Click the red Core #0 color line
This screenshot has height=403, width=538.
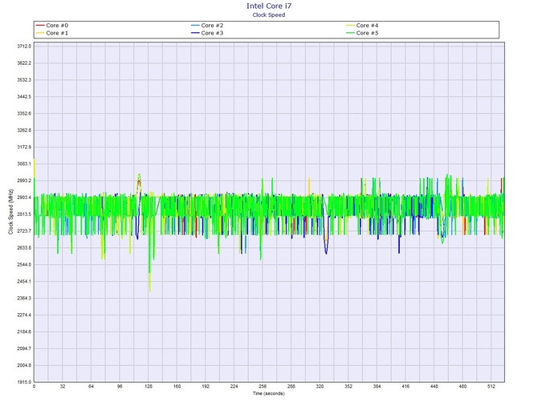40,26
